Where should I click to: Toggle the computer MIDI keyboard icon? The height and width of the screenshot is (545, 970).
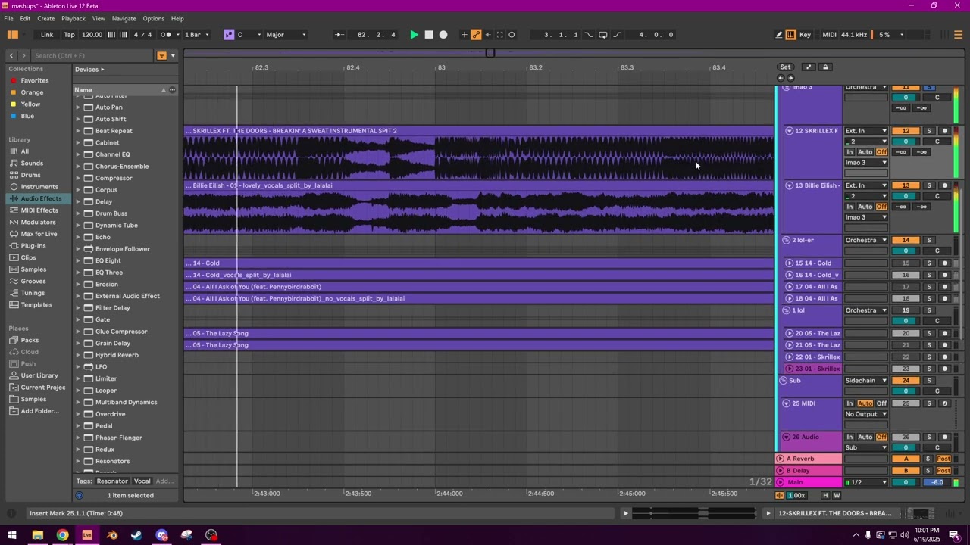coord(790,35)
